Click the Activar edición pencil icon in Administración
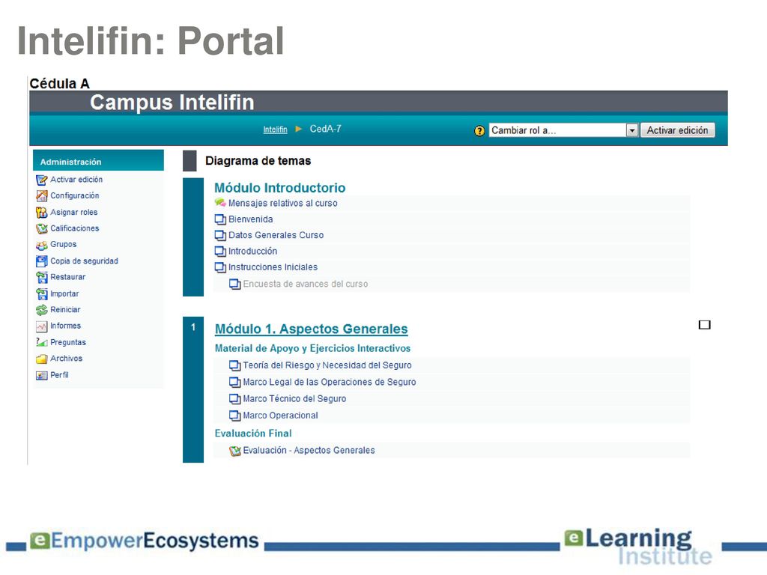This screenshot has height=575, width=767. tap(42, 180)
